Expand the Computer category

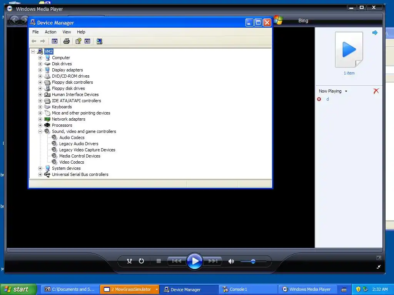point(40,58)
